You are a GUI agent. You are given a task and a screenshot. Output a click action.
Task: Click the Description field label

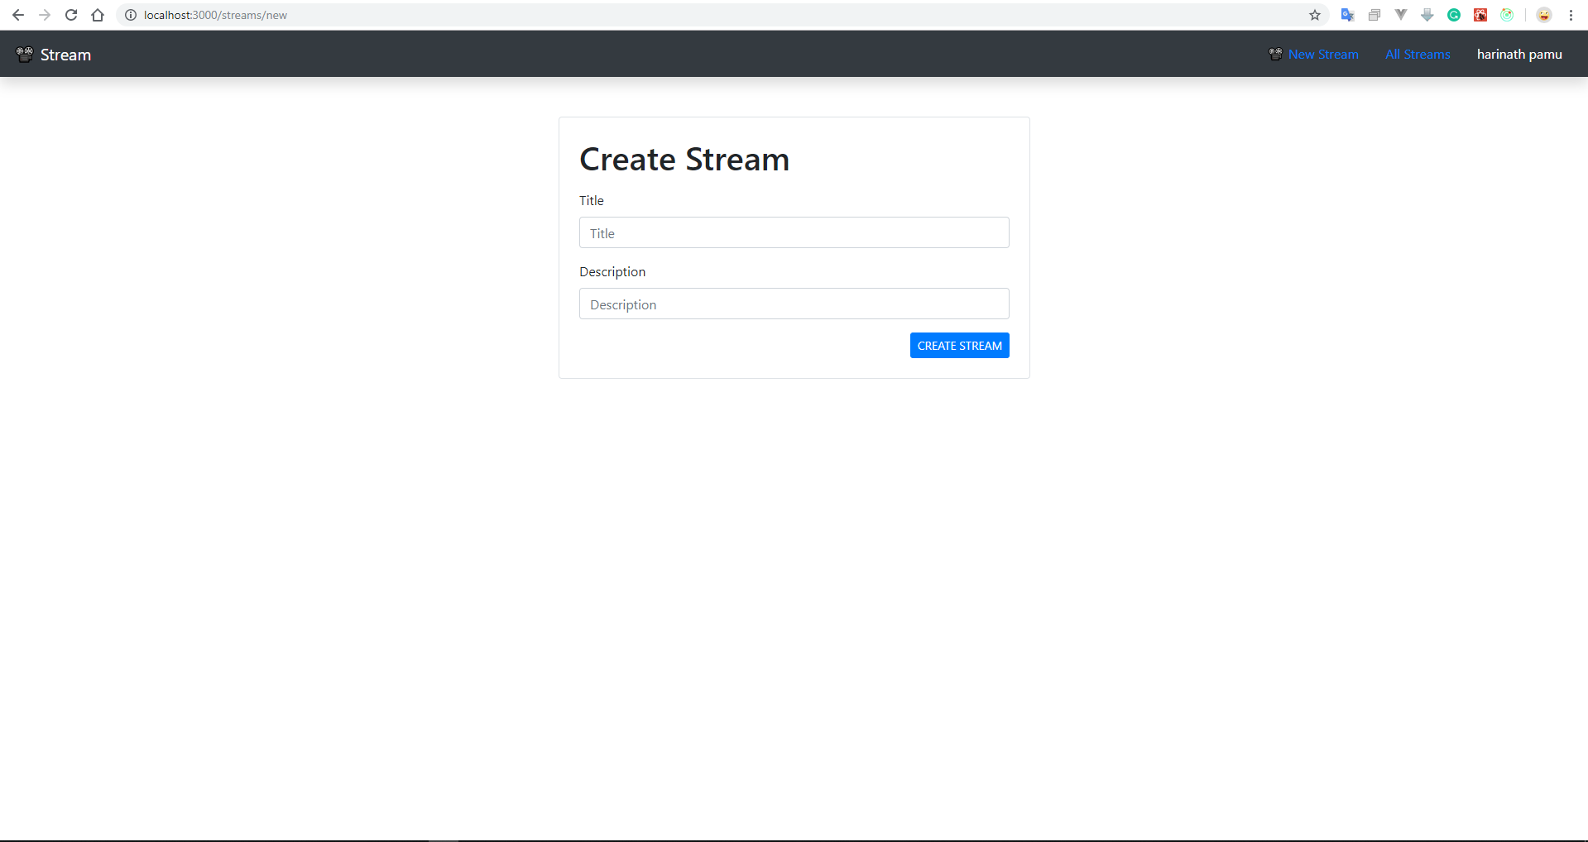click(x=612, y=271)
